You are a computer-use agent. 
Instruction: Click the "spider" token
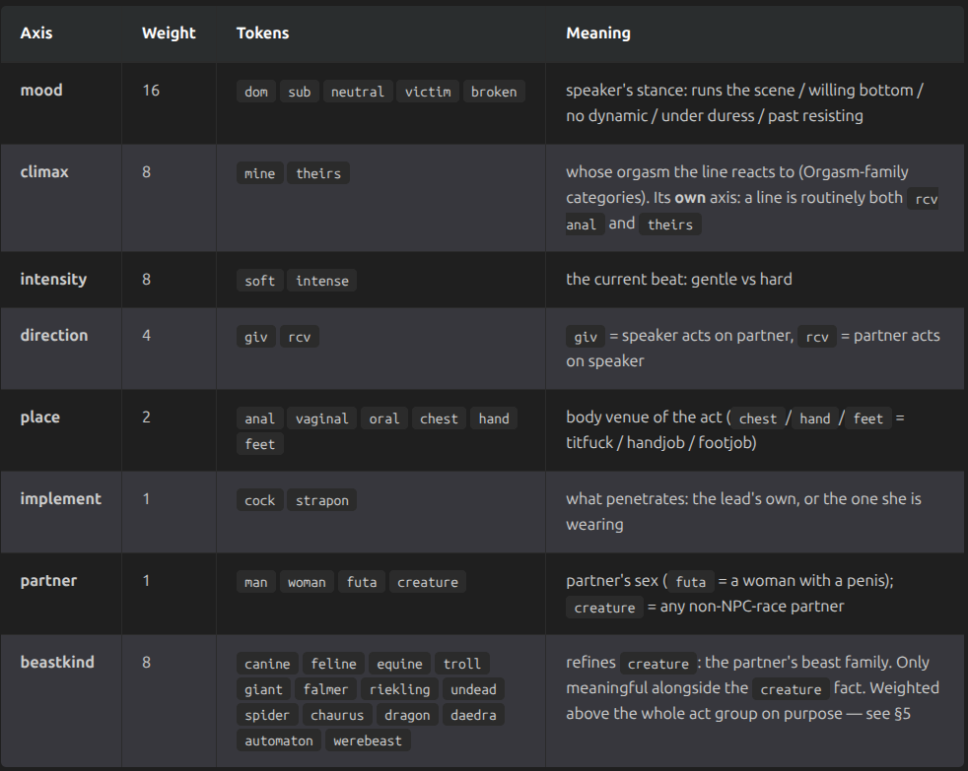pyautogui.click(x=267, y=716)
